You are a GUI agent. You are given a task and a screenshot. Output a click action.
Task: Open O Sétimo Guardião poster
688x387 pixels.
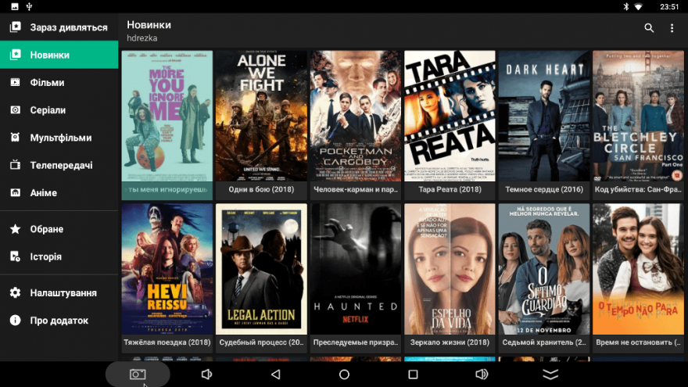coord(544,269)
